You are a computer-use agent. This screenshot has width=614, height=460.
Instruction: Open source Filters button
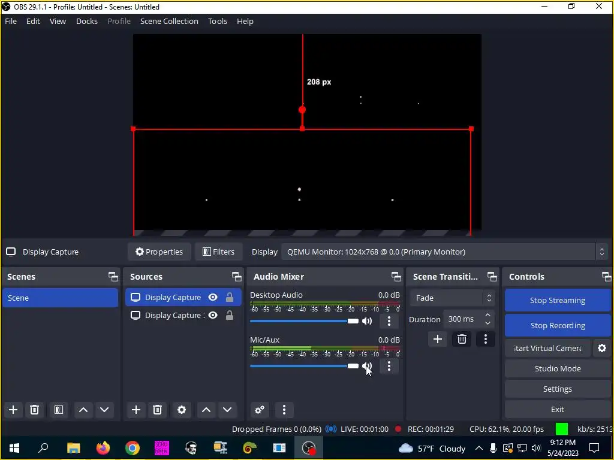pyautogui.click(x=218, y=252)
